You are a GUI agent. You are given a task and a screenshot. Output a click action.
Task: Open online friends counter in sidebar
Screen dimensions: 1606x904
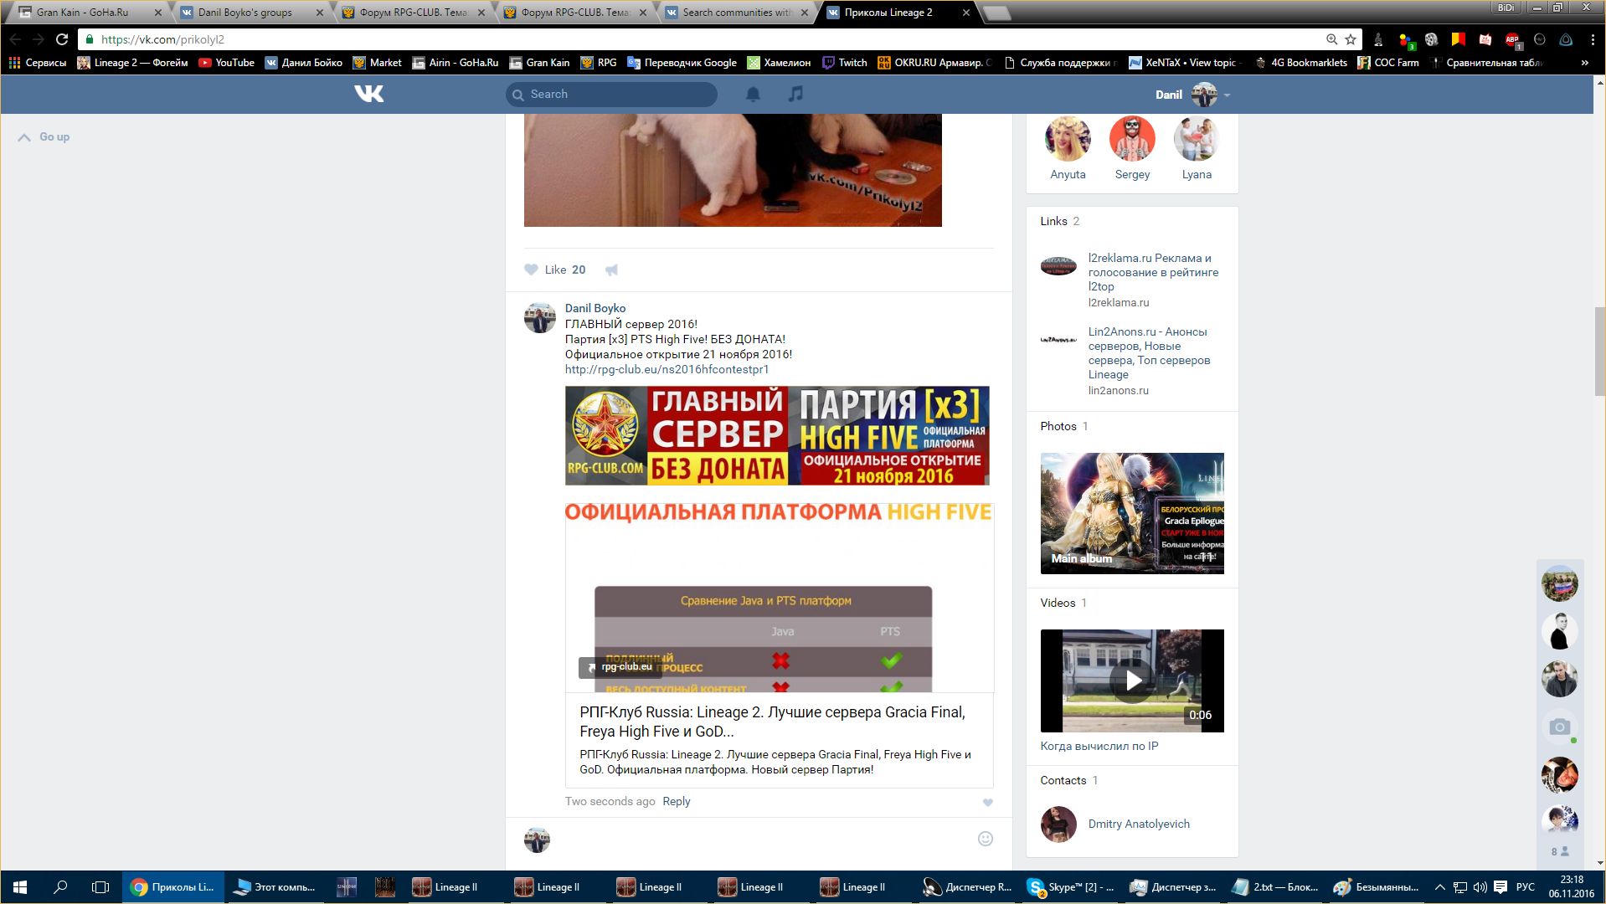(1559, 851)
